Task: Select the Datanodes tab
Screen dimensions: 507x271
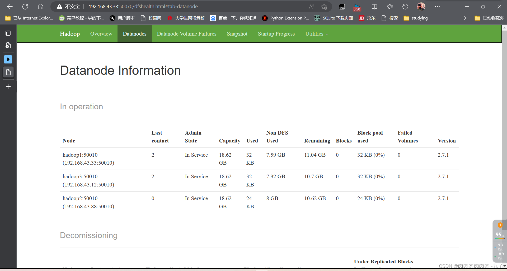Action: pos(135,34)
